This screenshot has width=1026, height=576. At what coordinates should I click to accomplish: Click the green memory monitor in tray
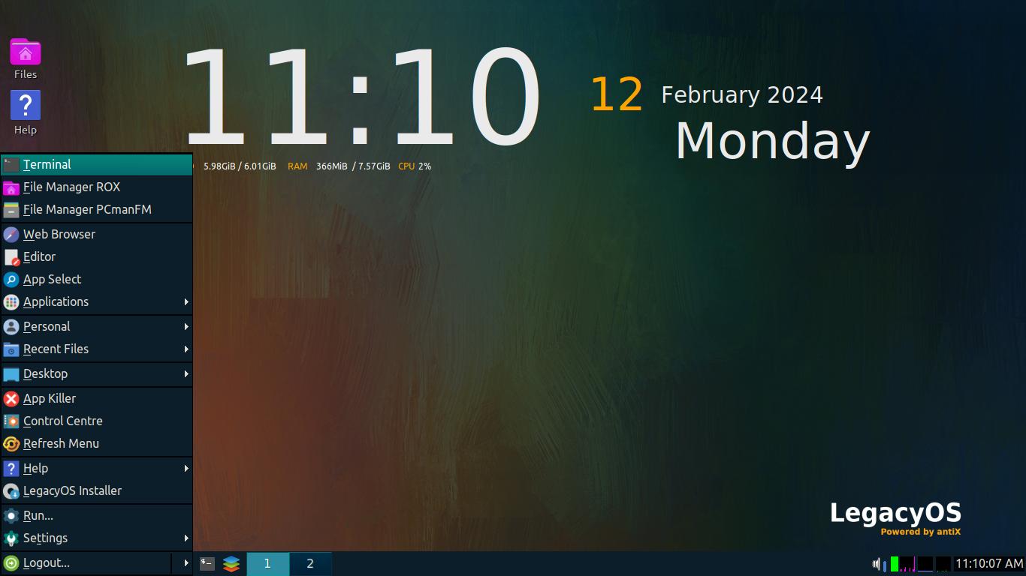click(895, 563)
